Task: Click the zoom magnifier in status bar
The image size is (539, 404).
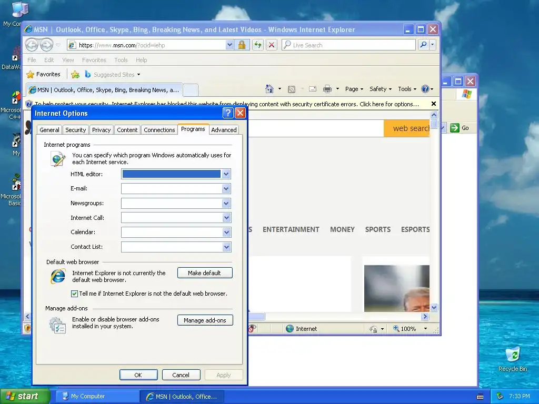Action: coord(396,328)
